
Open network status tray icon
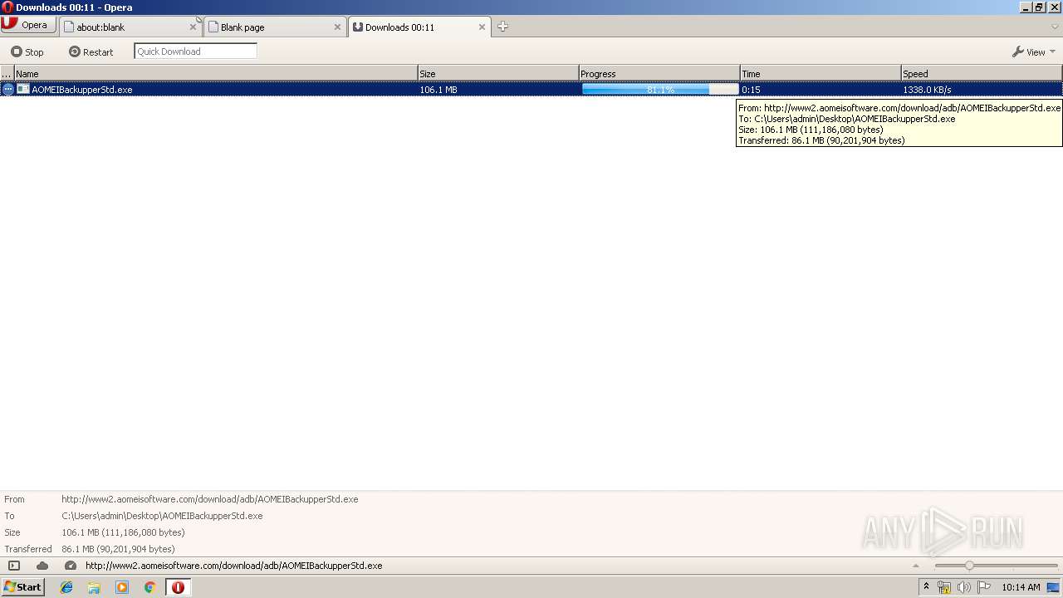point(944,587)
